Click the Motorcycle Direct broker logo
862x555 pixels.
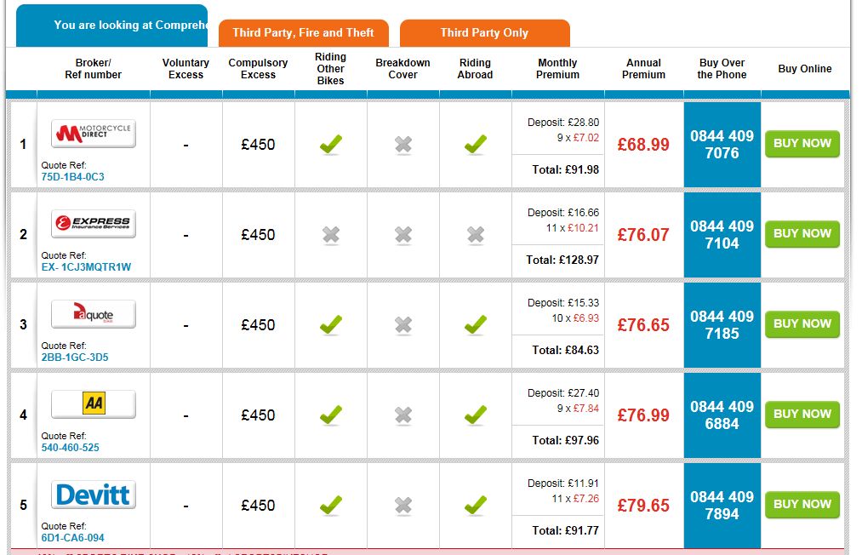pyautogui.click(x=94, y=134)
